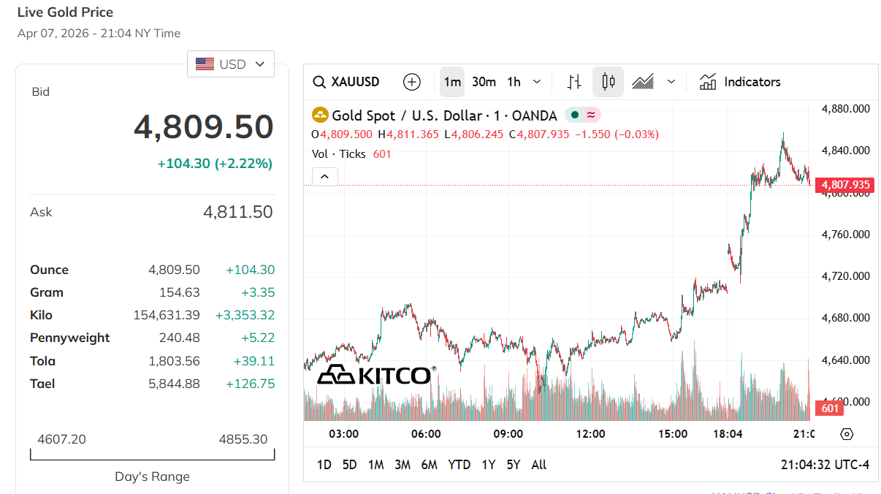The width and height of the screenshot is (881, 494).
Task: Select the YTD date range tab
Action: point(459,465)
